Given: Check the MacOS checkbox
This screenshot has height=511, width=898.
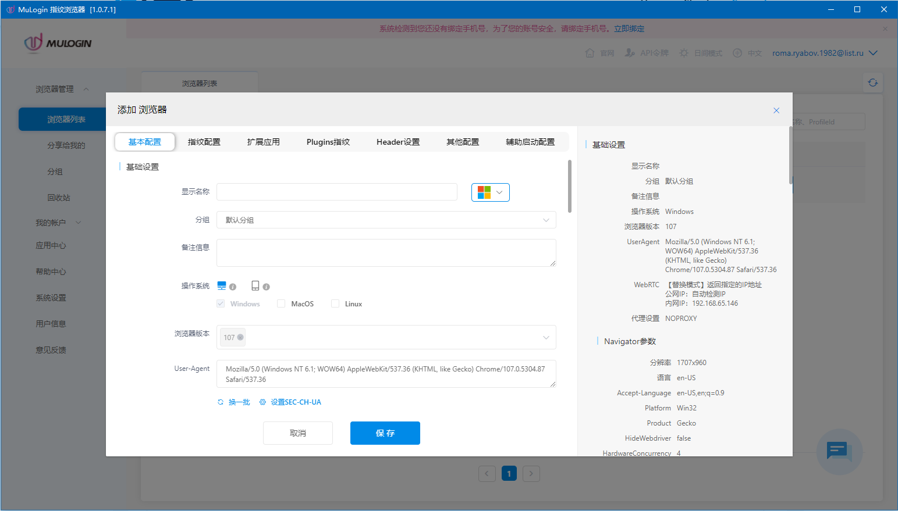Looking at the screenshot, I should tap(281, 303).
